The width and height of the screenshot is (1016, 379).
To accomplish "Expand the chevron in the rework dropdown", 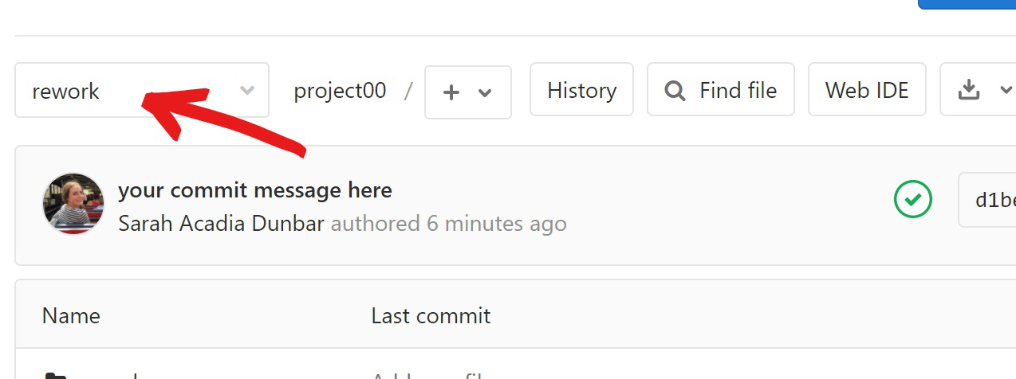I will pyautogui.click(x=247, y=91).
